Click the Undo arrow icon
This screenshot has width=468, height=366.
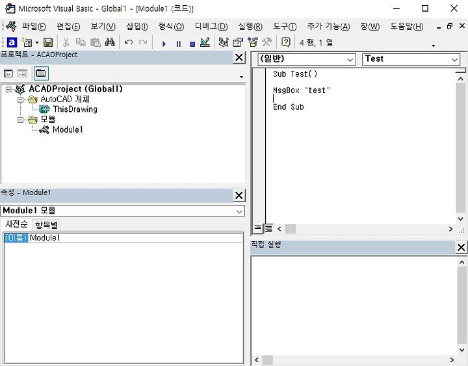(x=129, y=43)
